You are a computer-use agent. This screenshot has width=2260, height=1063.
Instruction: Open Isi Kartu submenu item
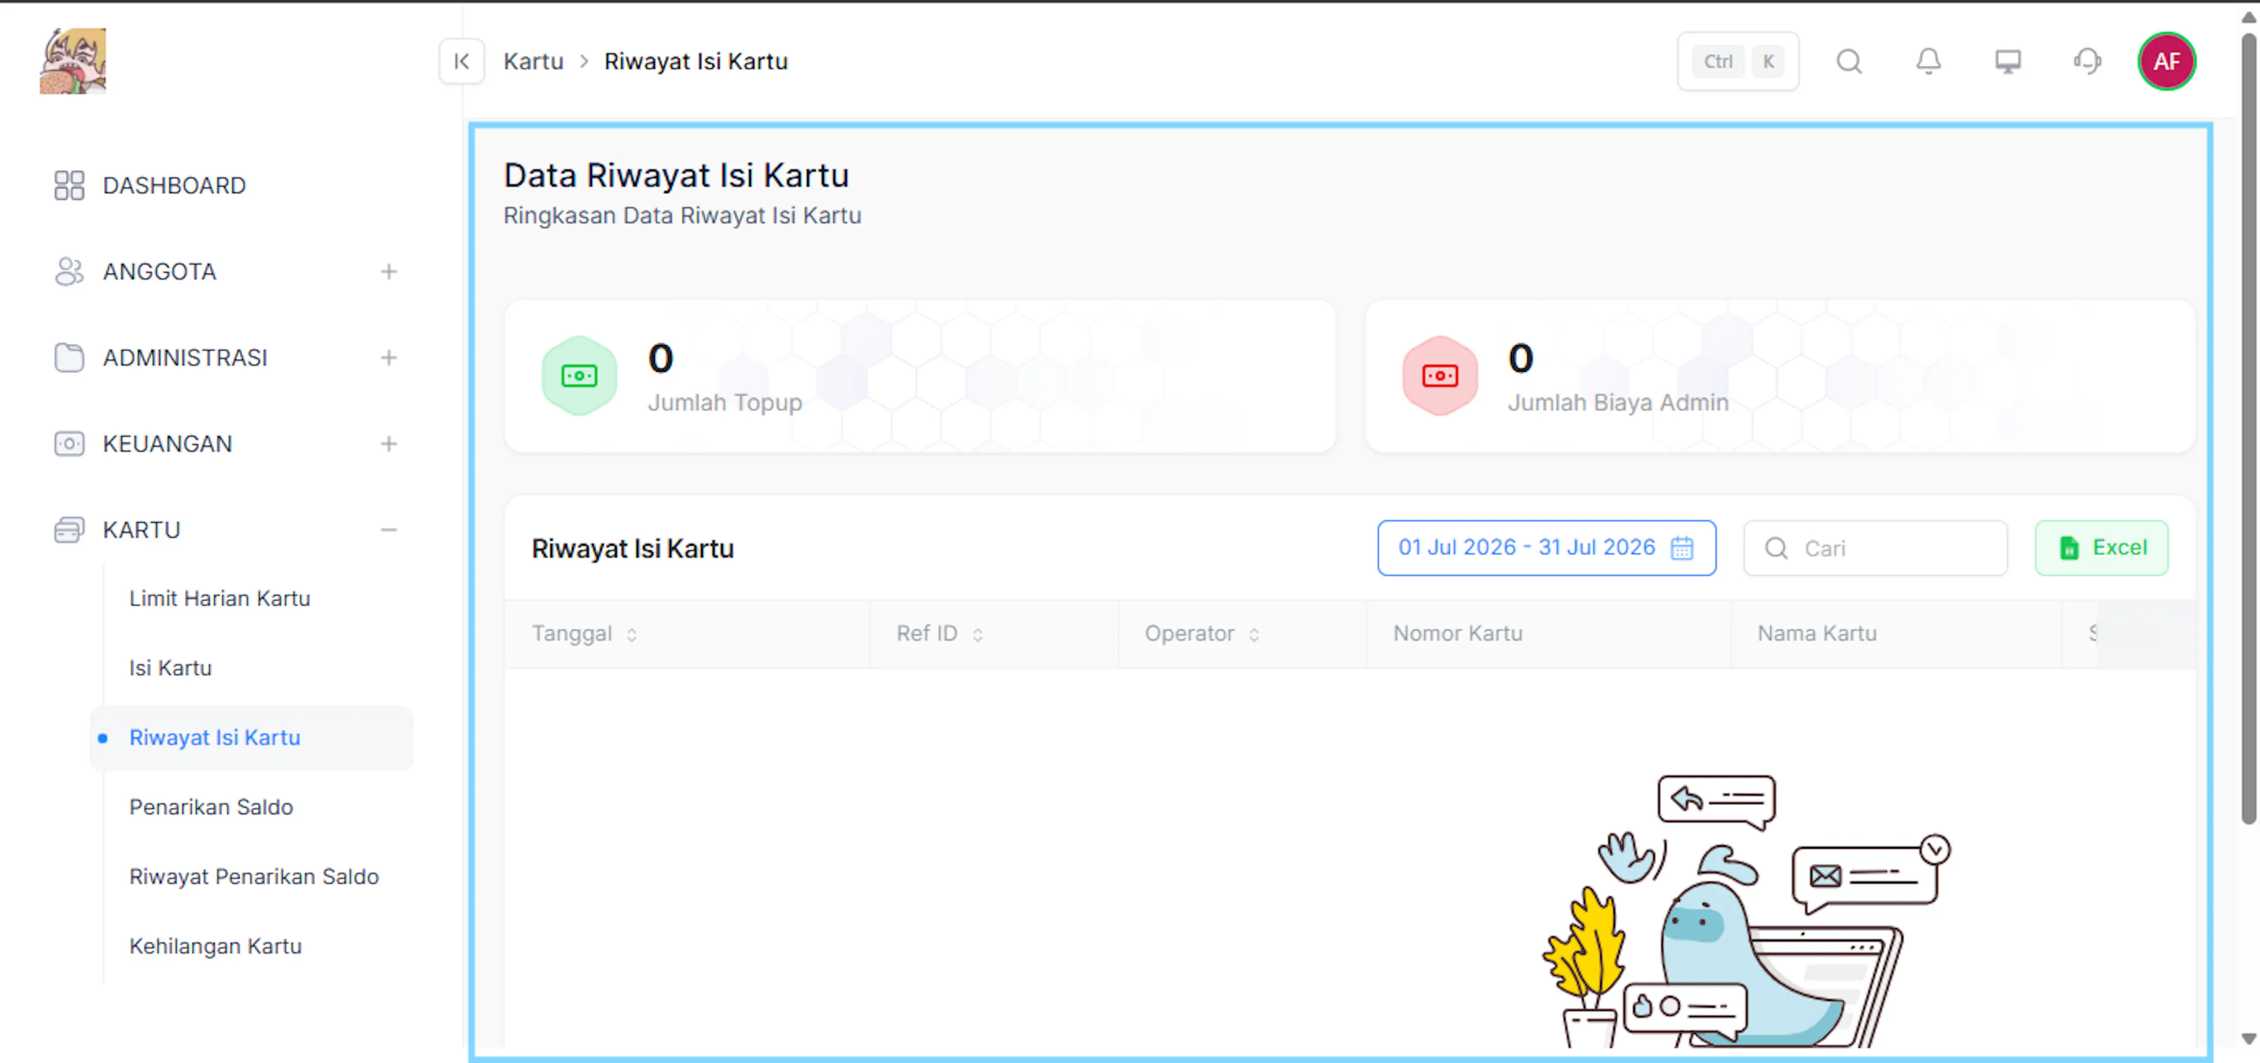coord(170,668)
